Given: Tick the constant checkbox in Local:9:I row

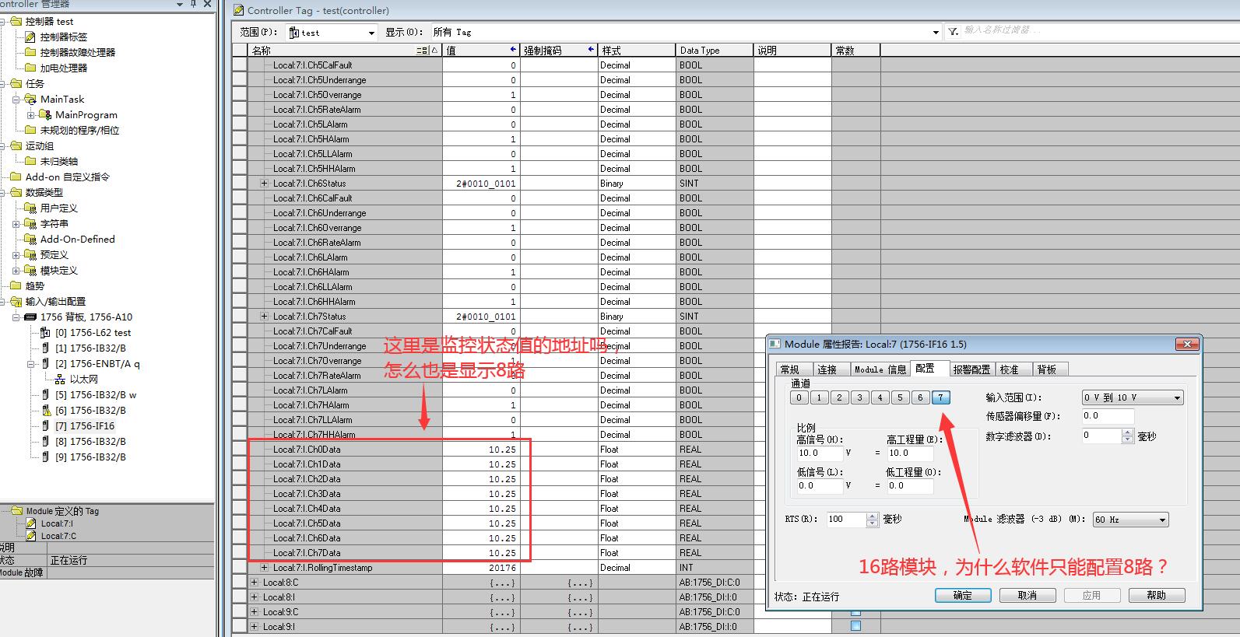Looking at the screenshot, I should pyautogui.click(x=855, y=626).
